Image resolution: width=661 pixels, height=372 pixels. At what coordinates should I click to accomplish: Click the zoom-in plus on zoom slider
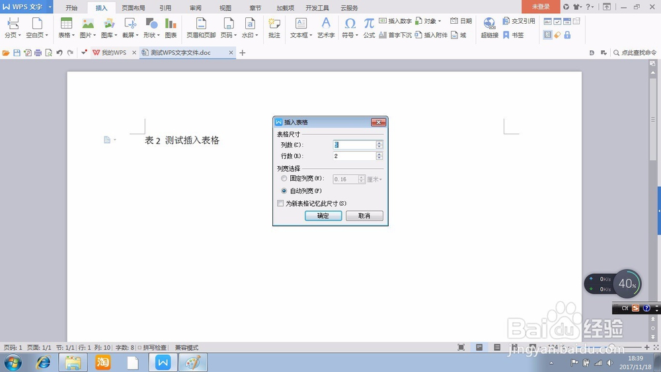646,347
